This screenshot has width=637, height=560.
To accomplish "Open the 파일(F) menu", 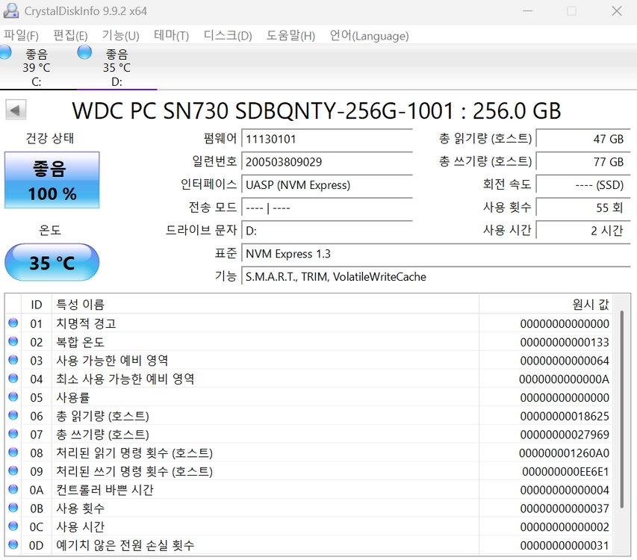I will [x=21, y=36].
